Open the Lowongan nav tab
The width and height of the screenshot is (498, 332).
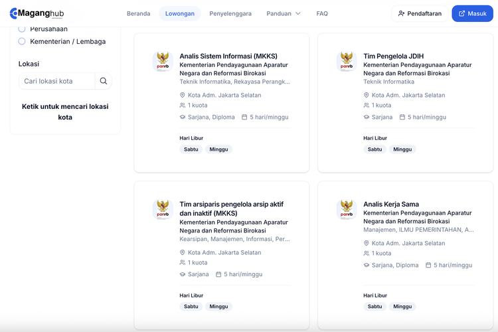click(x=180, y=14)
